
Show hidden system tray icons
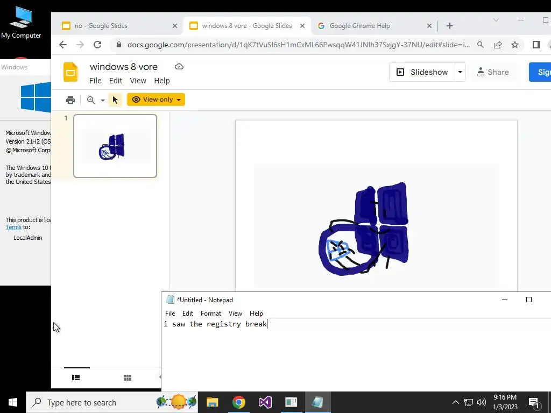pos(455,402)
